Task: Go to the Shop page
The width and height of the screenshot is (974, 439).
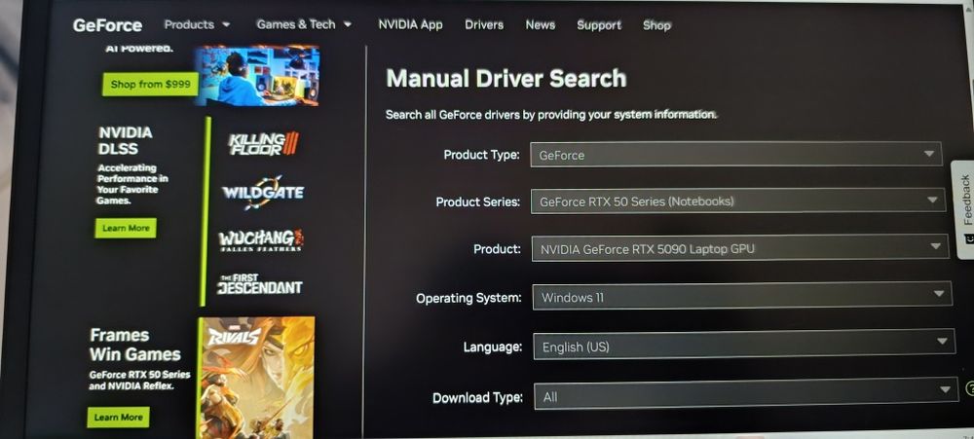Action: 656,25
